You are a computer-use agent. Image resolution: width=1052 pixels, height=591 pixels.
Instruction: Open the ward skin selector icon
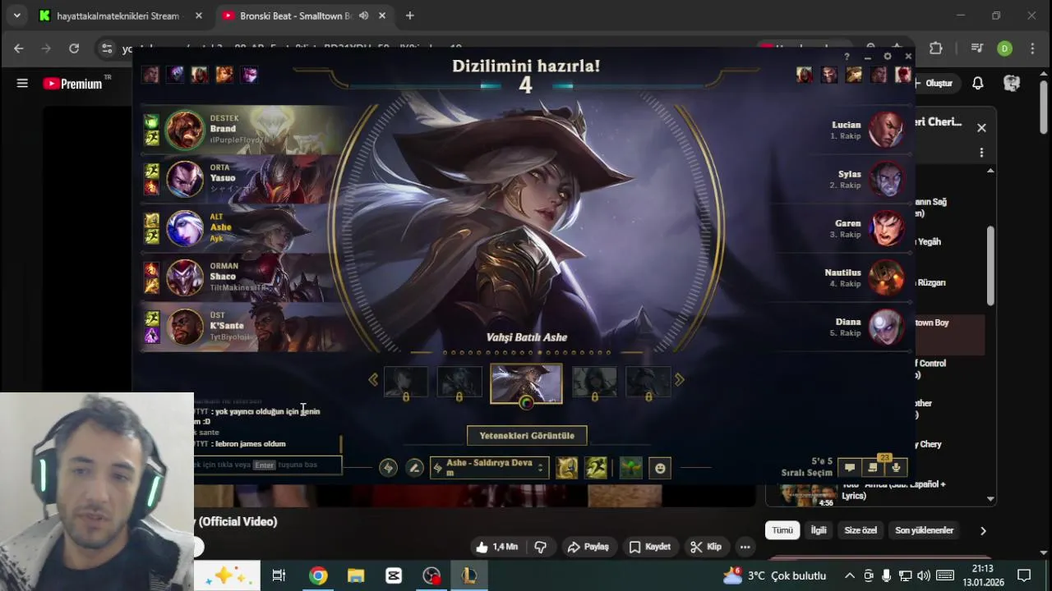pos(630,468)
